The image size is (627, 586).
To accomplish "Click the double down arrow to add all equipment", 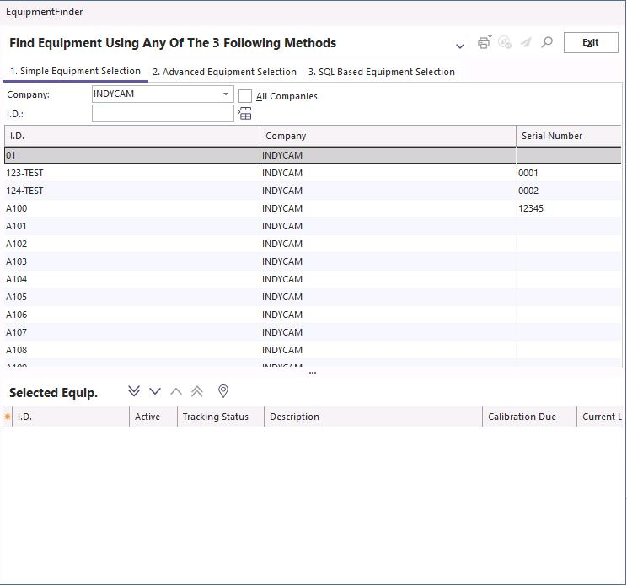I will [x=134, y=391].
